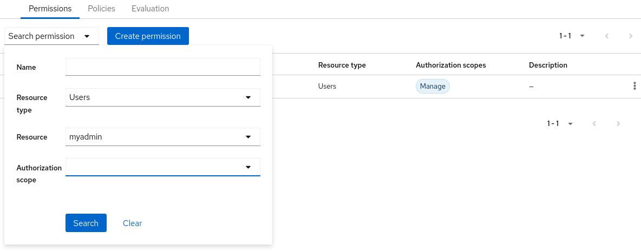Open the Resource type Users dropdown
641x251 pixels.
pos(162,97)
